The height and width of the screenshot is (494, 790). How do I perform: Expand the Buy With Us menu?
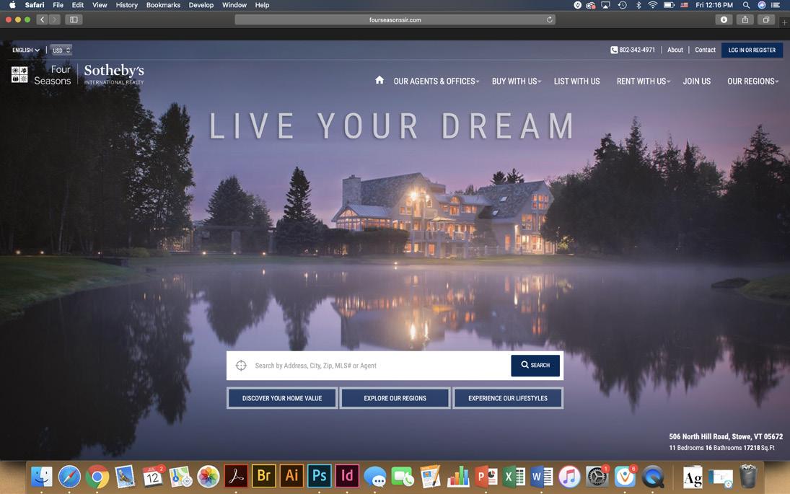click(x=517, y=81)
